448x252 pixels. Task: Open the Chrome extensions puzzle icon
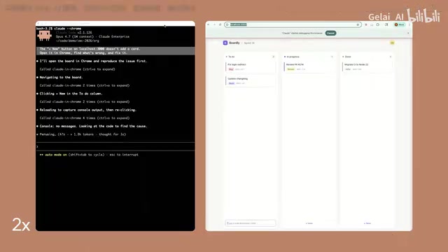coord(378,24)
